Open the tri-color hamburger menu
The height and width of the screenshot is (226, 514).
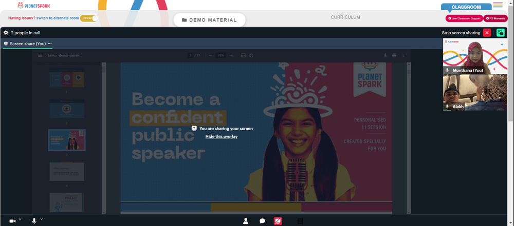[498, 5]
